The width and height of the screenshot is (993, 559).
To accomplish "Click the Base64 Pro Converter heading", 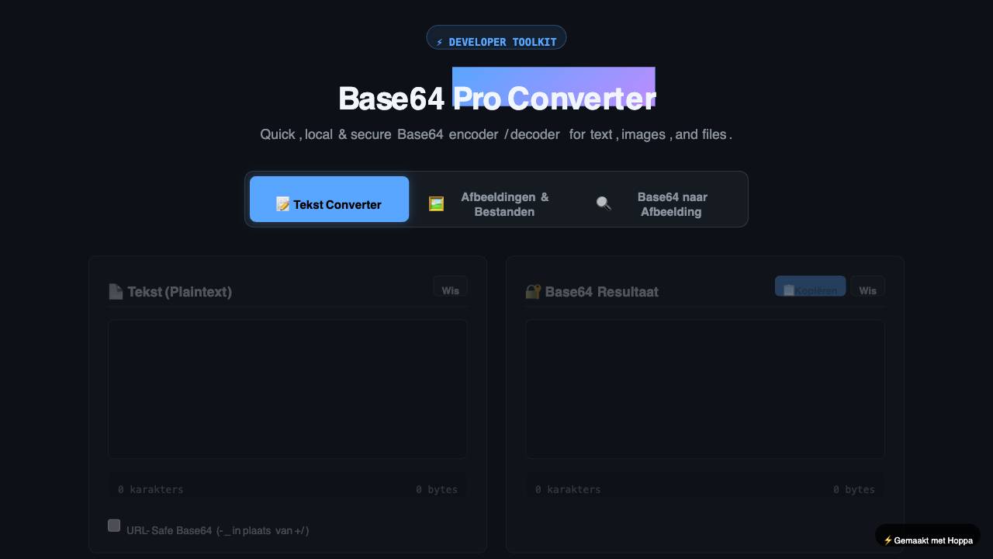I will point(496,99).
